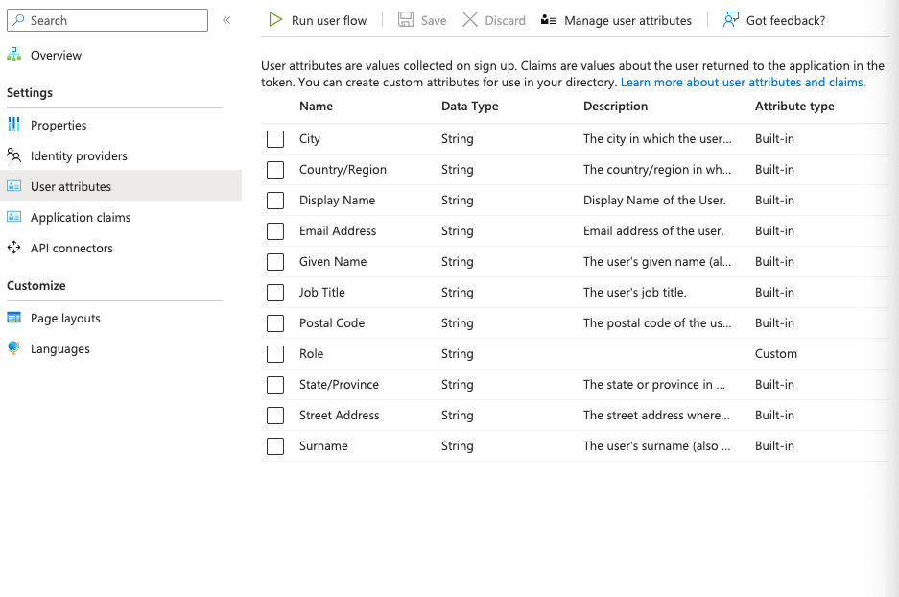Click the Manage user attributes icon
This screenshot has width=899, height=597.
[x=549, y=20]
